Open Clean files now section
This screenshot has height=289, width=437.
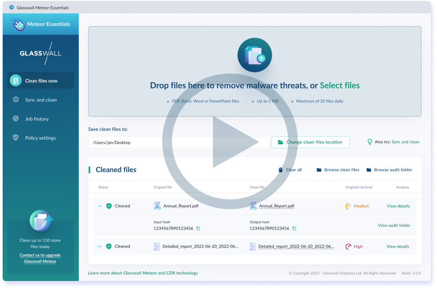(41, 80)
